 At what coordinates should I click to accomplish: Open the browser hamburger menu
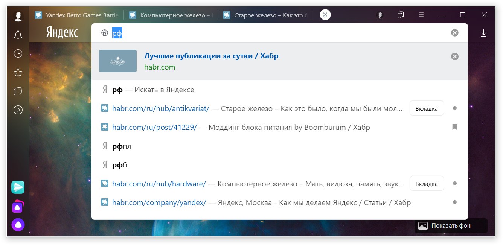pyautogui.click(x=421, y=15)
